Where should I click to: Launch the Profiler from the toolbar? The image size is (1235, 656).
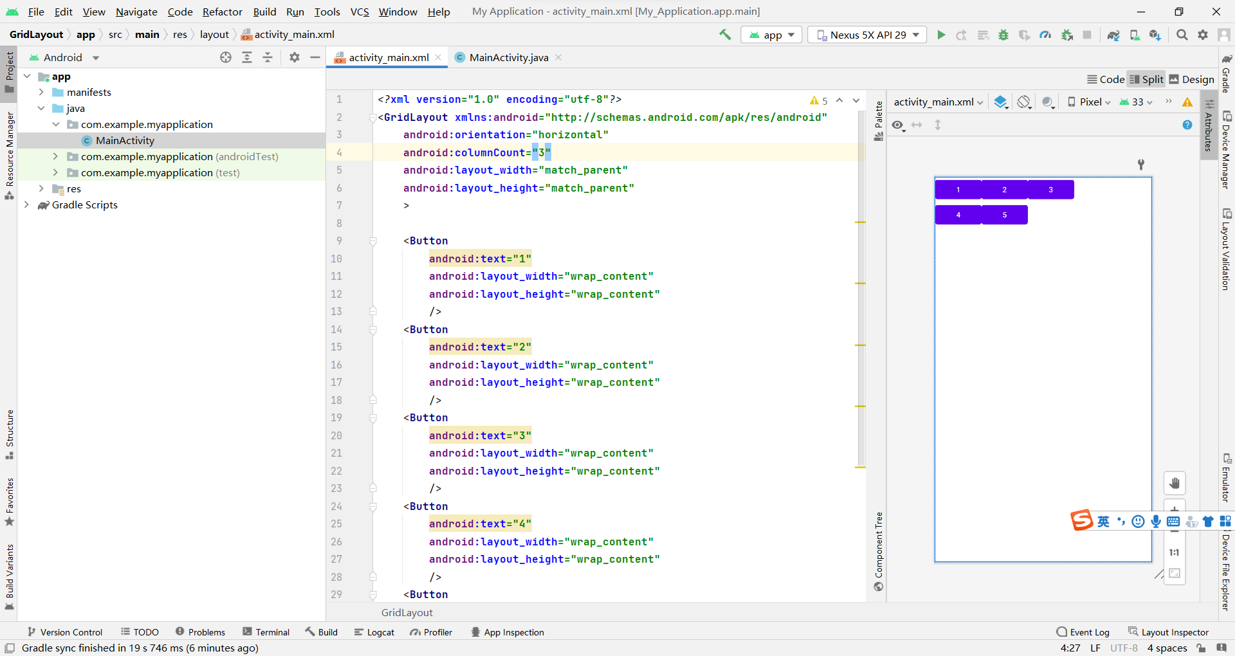tap(1045, 35)
